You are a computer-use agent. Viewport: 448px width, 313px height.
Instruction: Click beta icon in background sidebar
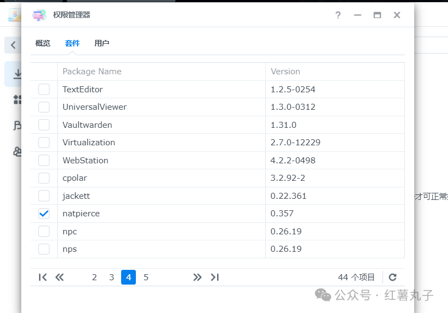(17, 125)
